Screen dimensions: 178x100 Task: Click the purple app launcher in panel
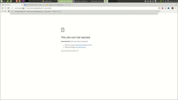tap(23, 1)
